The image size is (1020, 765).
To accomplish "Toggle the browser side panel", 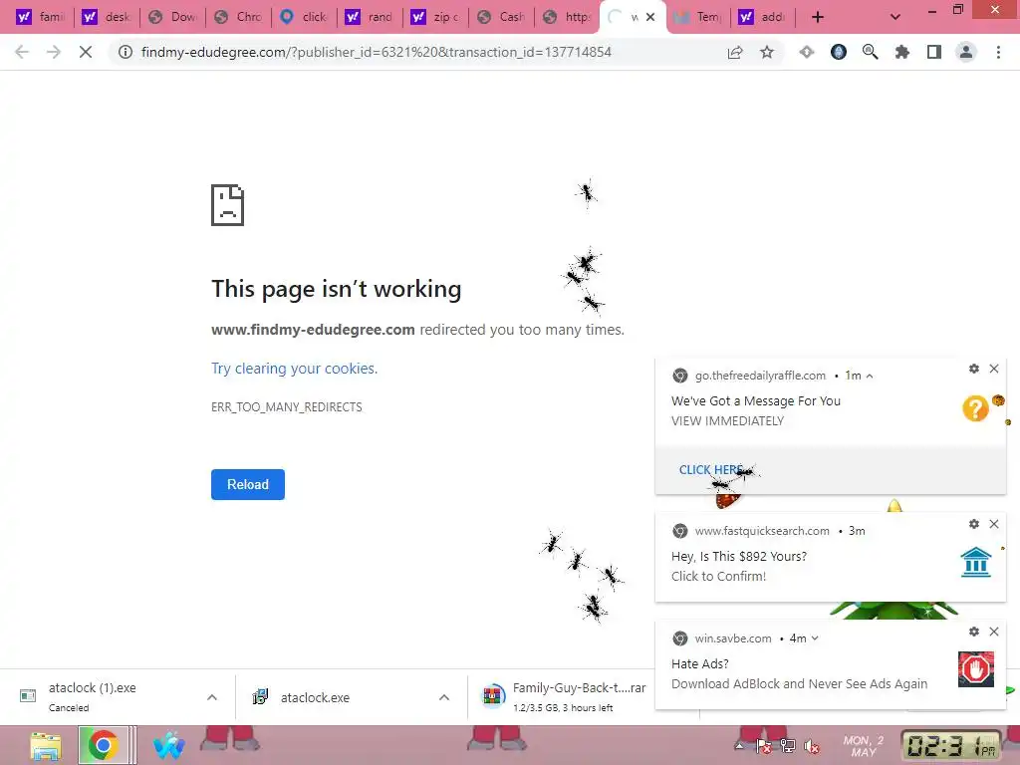I will coord(934,52).
